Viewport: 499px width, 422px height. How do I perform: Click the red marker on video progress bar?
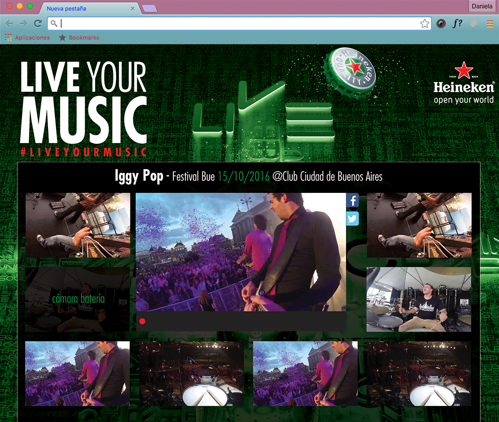click(x=142, y=321)
